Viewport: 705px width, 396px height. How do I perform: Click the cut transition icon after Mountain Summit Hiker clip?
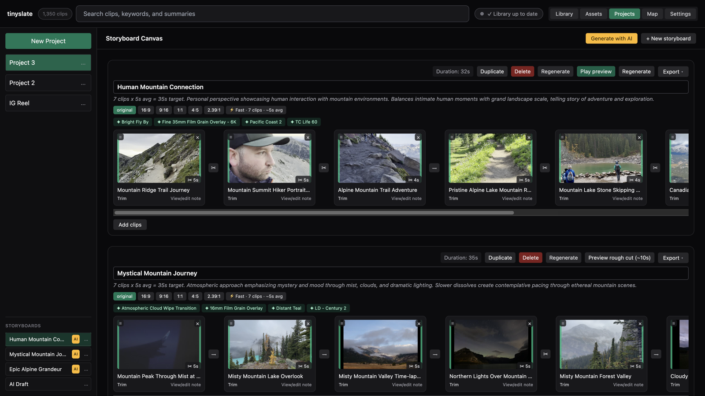pos(324,168)
